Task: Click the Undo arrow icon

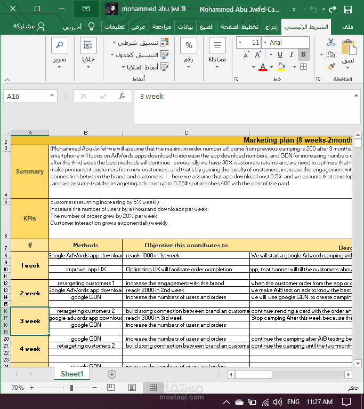Action: tap(313, 10)
